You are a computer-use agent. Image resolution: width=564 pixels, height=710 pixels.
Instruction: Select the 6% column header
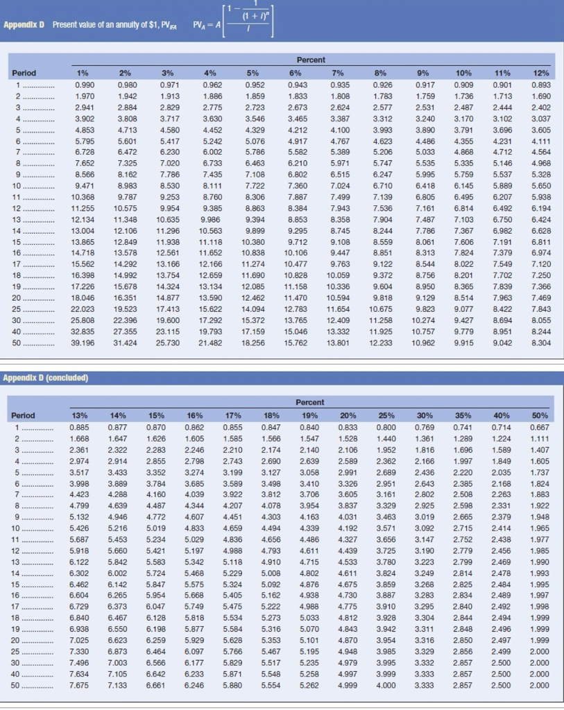point(295,73)
